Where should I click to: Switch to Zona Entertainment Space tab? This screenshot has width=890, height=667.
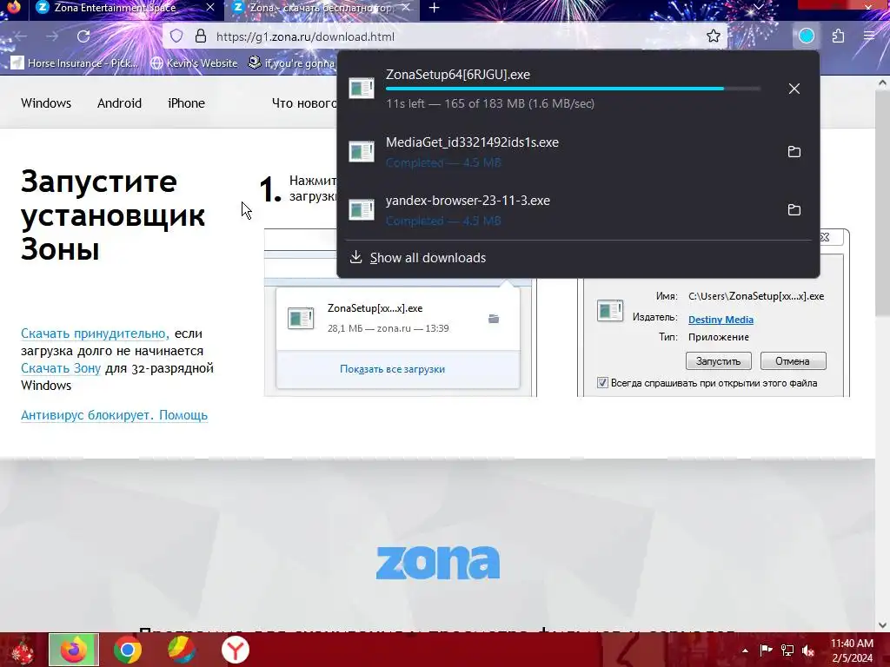point(115,8)
